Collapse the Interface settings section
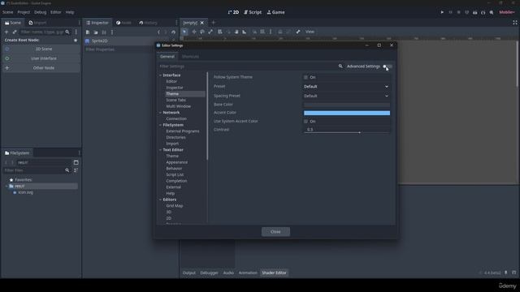520x292 pixels. click(x=161, y=75)
